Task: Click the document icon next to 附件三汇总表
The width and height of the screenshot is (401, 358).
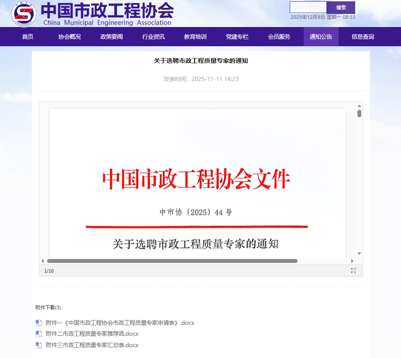Action: (39, 345)
